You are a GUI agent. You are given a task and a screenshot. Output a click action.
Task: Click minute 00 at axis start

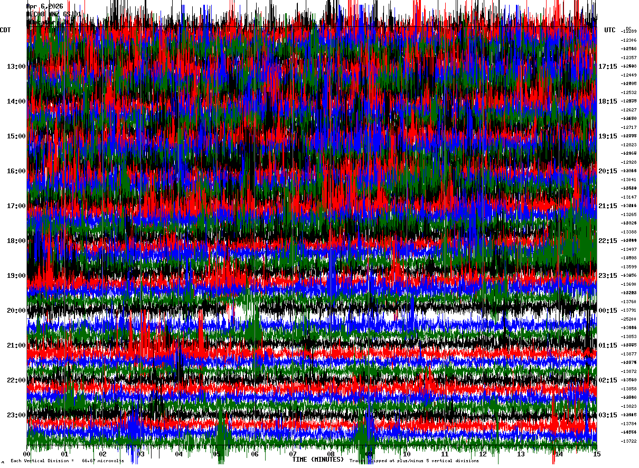point(27,454)
